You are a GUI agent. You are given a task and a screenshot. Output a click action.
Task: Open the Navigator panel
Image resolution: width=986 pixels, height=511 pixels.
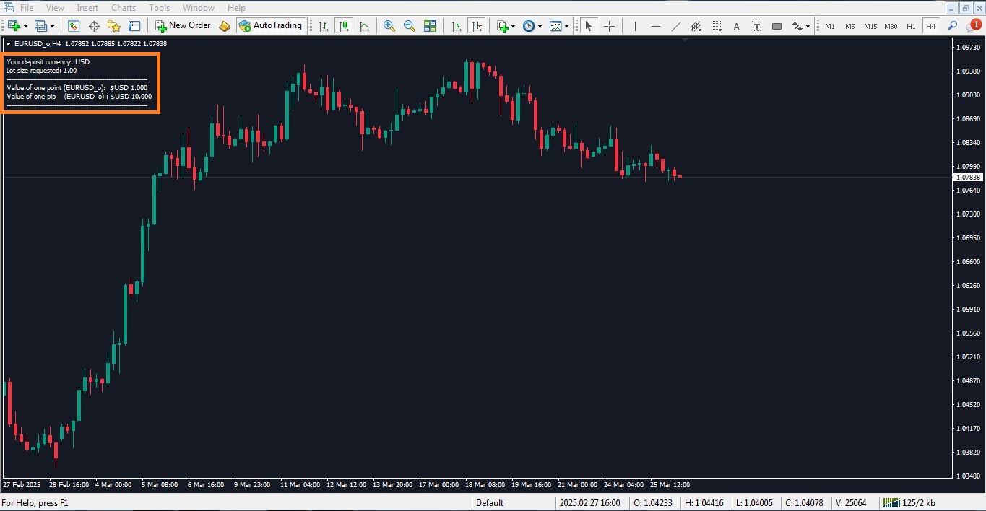coord(113,26)
